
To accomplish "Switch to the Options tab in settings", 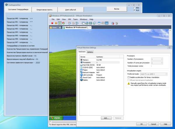I will pos(90,52).
